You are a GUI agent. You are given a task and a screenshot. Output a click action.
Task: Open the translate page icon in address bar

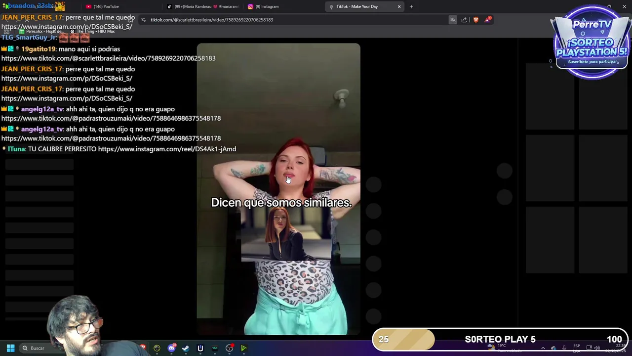tap(453, 20)
